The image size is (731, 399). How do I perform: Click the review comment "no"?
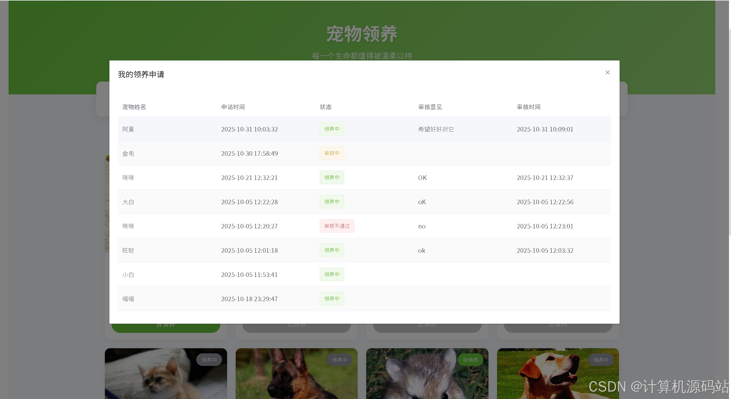[x=422, y=226]
